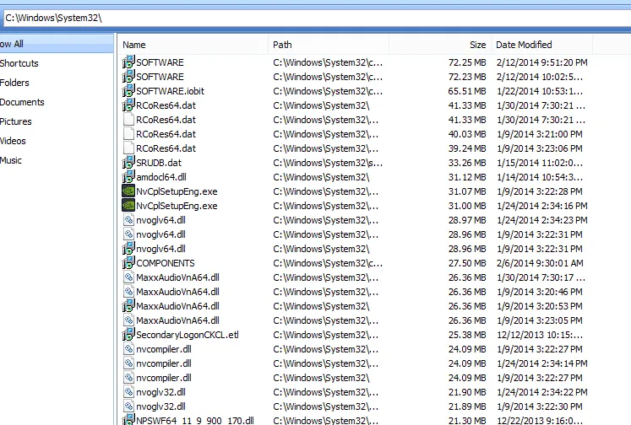The width and height of the screenshot is (631, 425).
Task: Select the amdocl64.dll file icon
Action: (128, 177)
